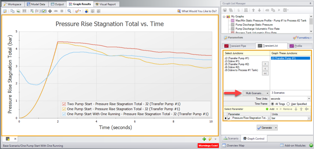Select Pump Discharge Static Pressure graph
This screenshot has width=314, height=149.
click(x=254, y=25)
